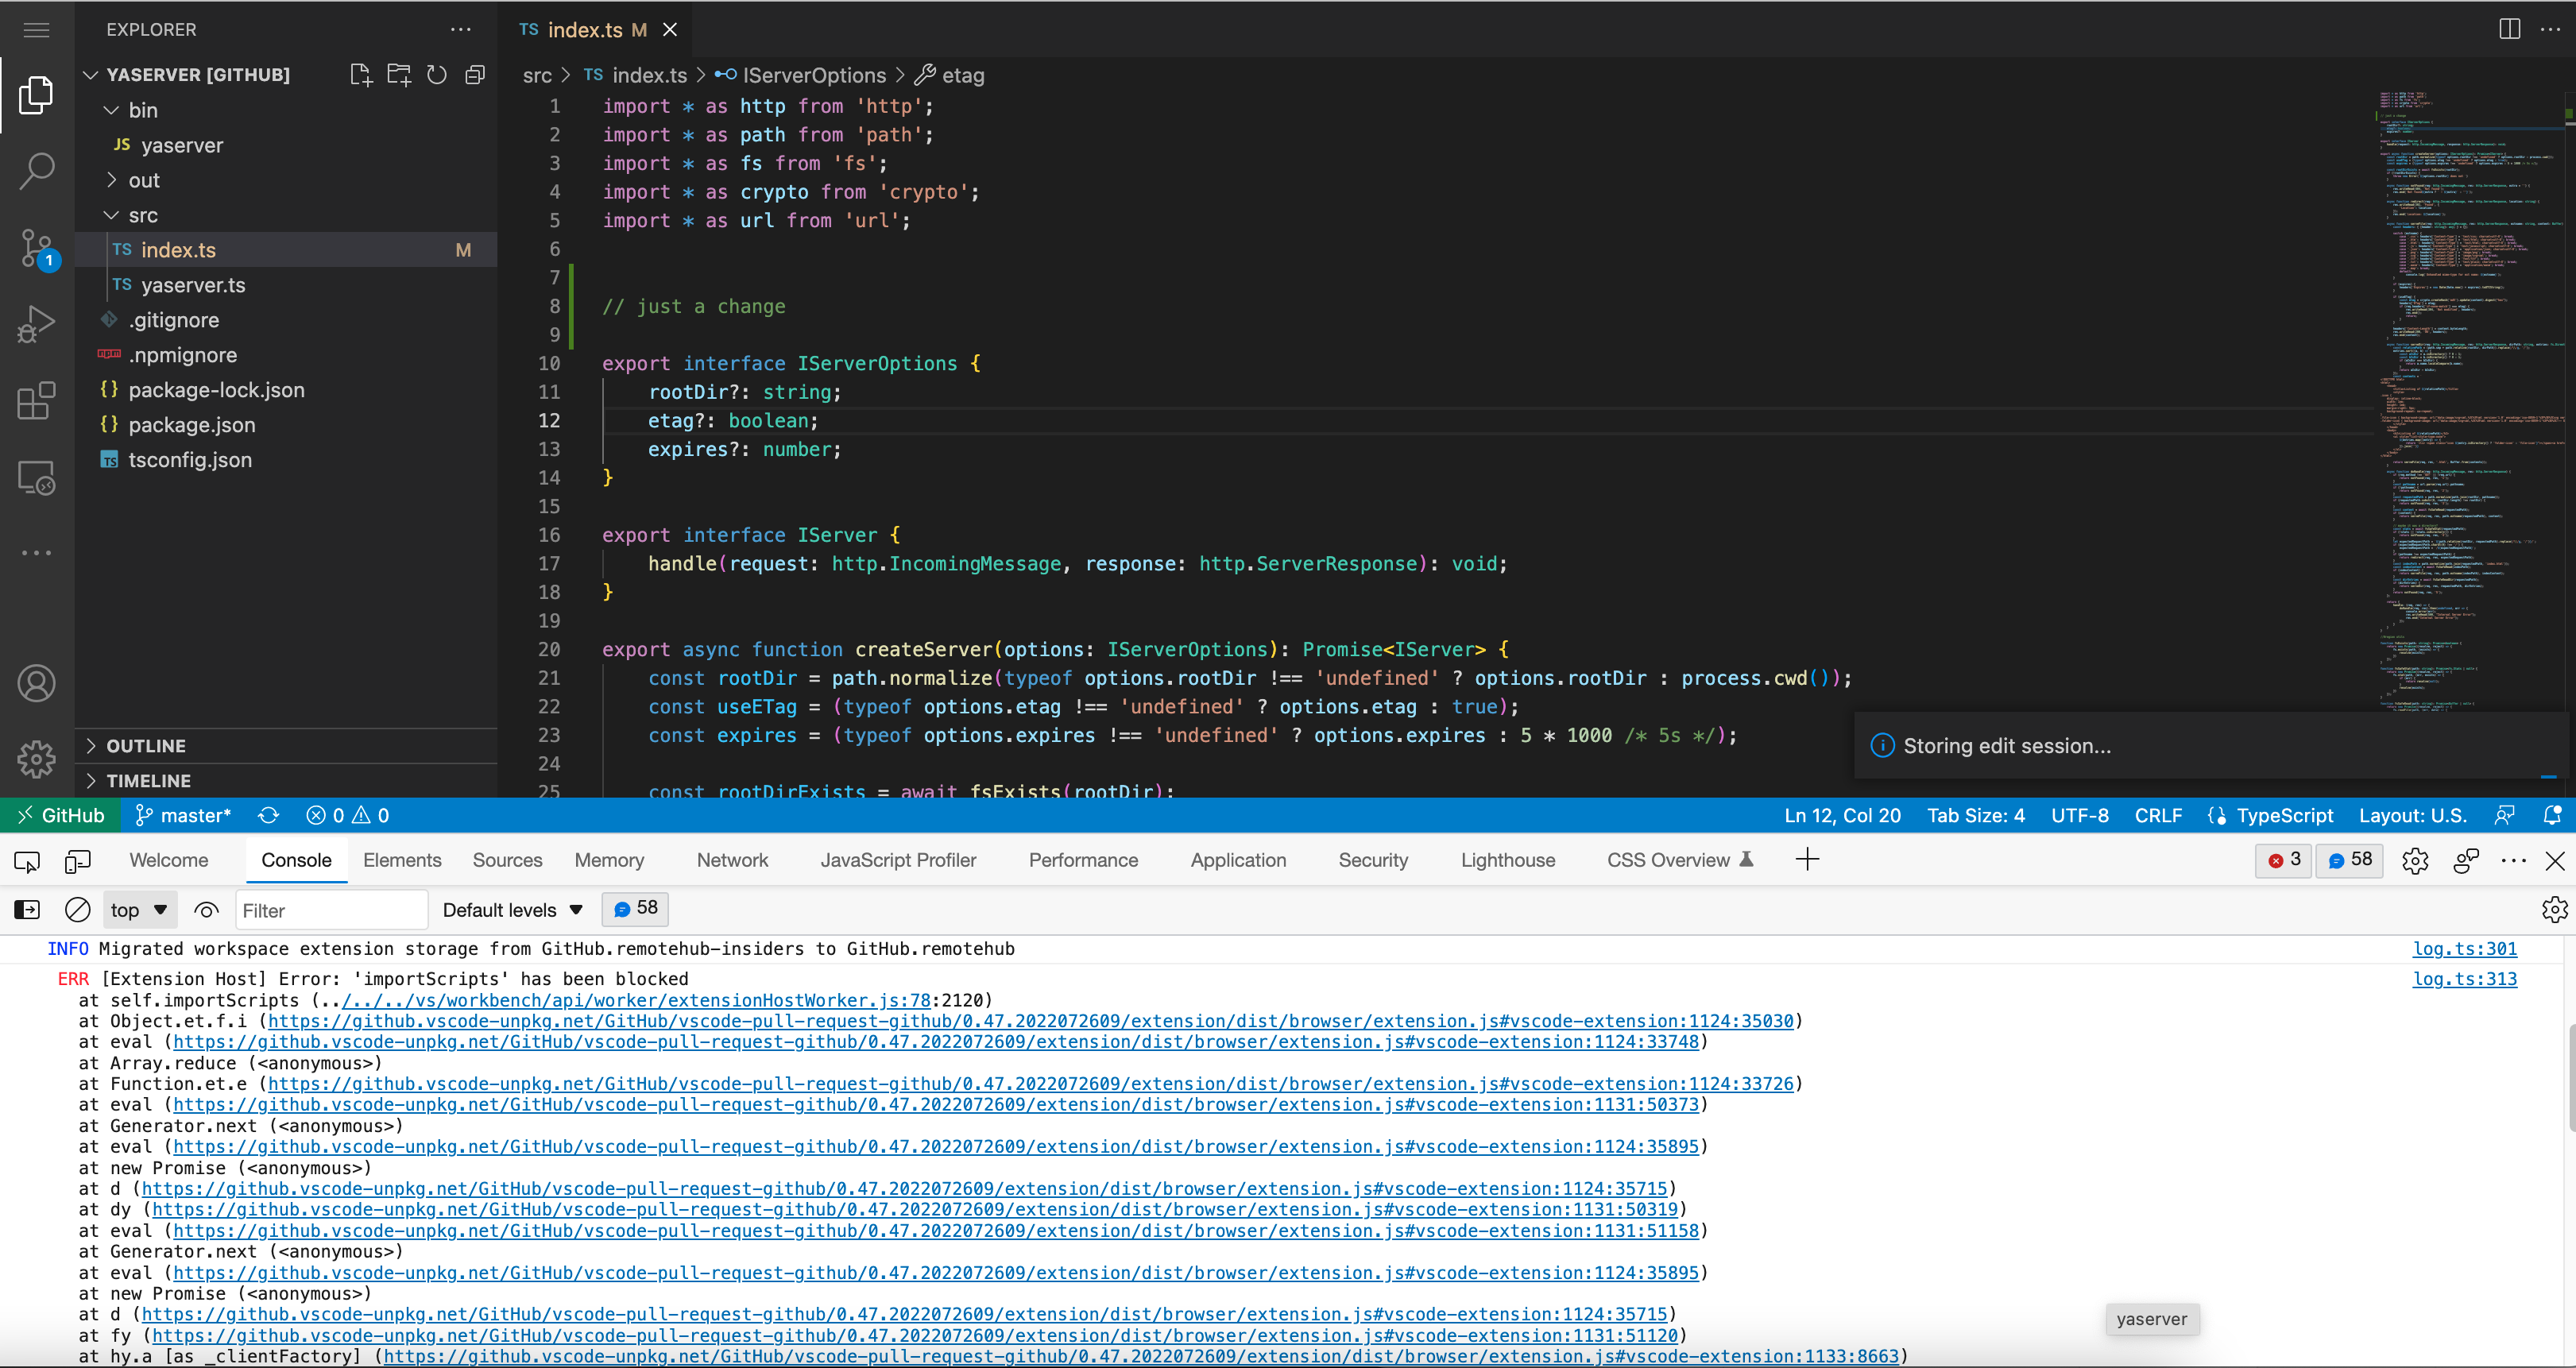The width and height of the screenshot is (2576, 1368).
Task: Open DevTools console settings gear
Action: (x=2555, y=909)
